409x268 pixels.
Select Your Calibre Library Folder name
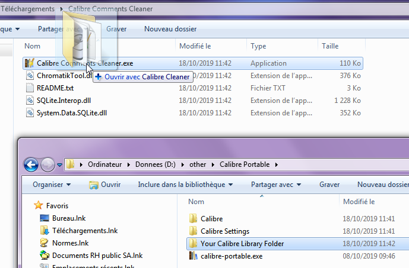point(242,244)
